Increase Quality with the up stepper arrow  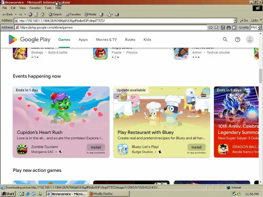click(x=260, y=26)
